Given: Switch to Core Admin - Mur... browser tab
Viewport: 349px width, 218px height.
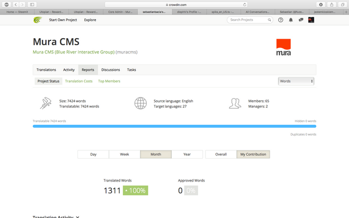Looking at the screenshot, I should point(121,12).
